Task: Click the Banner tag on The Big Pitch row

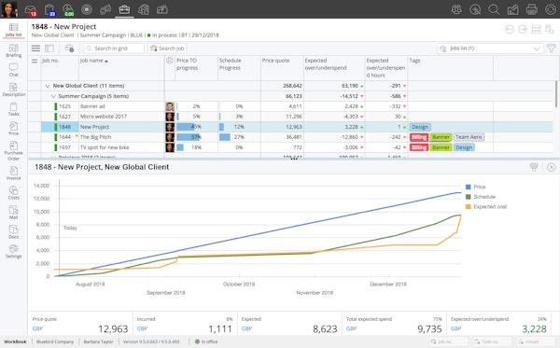Action: click(x=441, y=137)
